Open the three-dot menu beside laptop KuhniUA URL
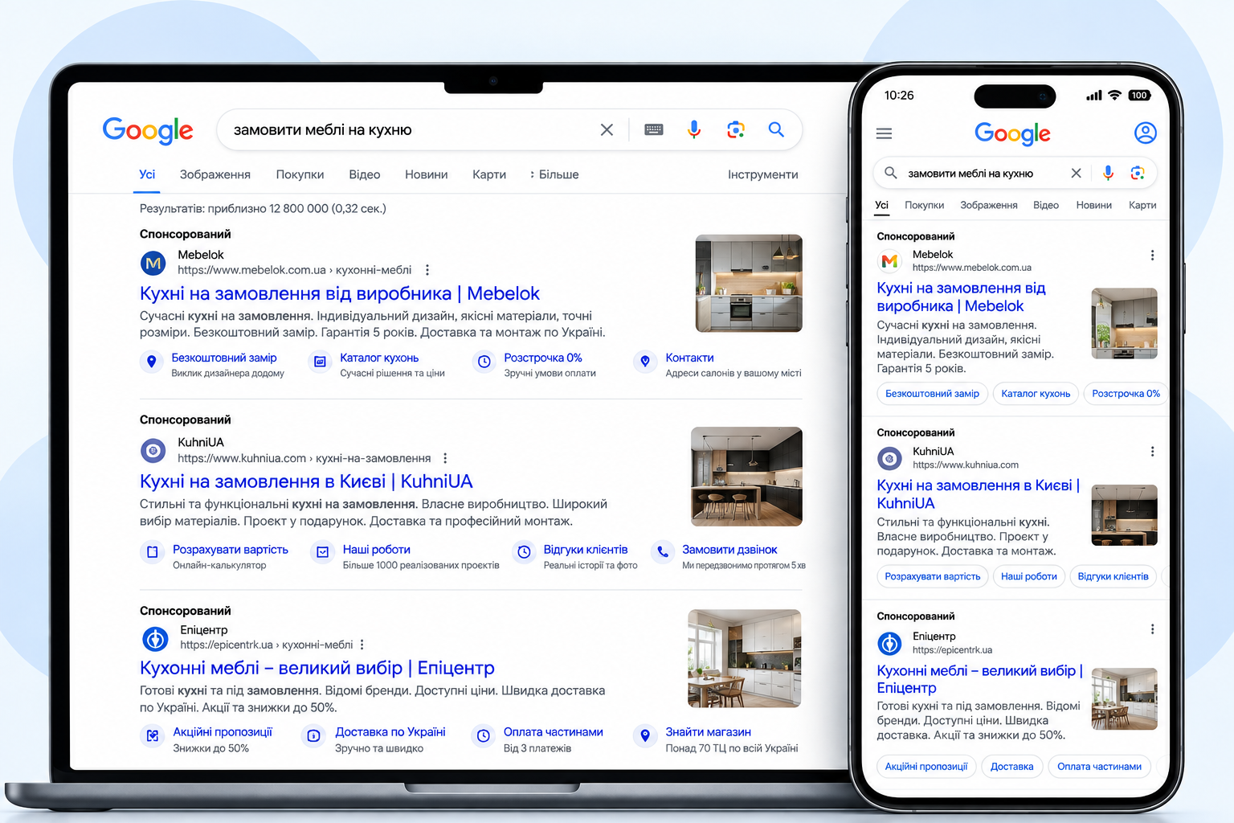This screenshot has height=823, width=1234. tap(445, 458)
